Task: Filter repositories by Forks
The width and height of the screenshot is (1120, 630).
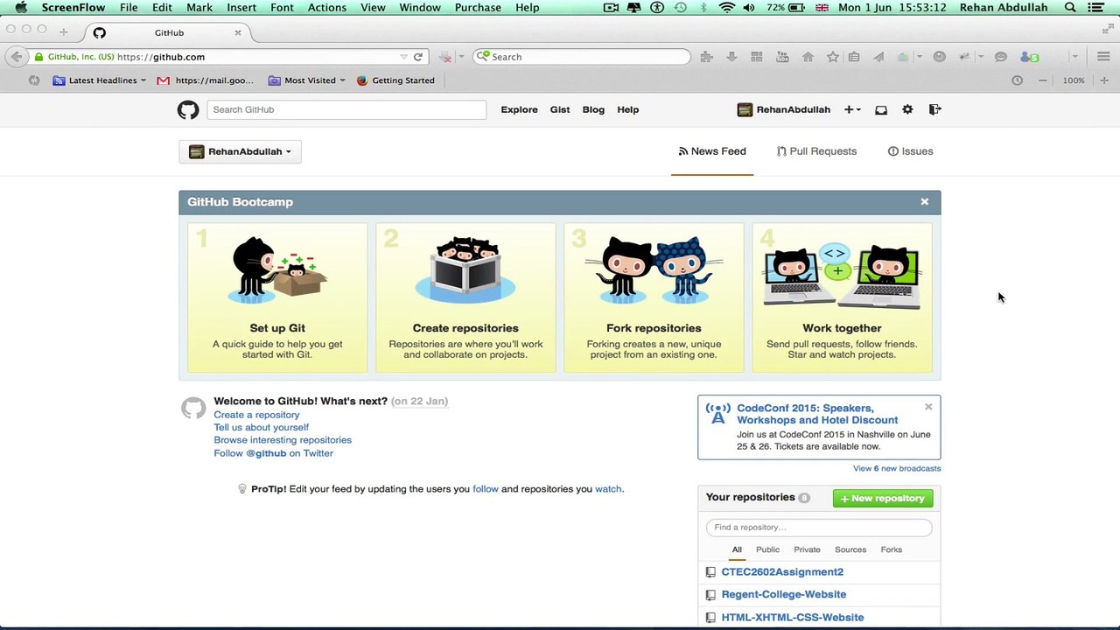Action: (x=891, y=549)
